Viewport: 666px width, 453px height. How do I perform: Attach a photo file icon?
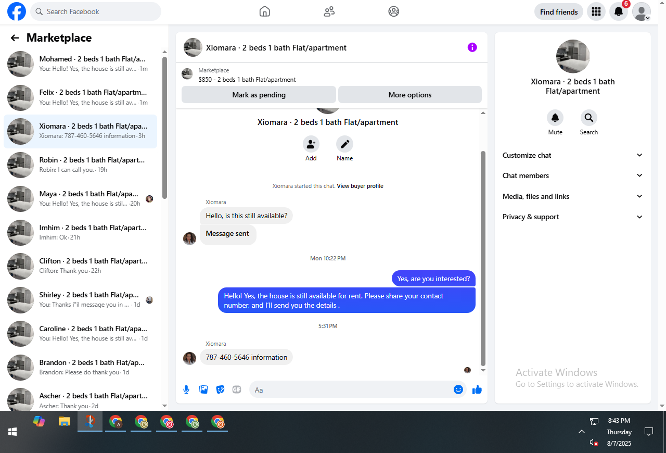203,389
